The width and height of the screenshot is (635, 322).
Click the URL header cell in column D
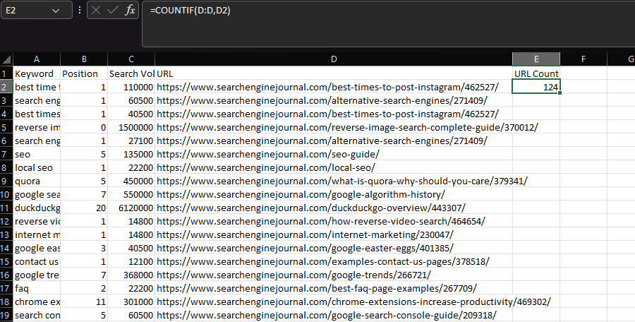[x=334, y=74]
